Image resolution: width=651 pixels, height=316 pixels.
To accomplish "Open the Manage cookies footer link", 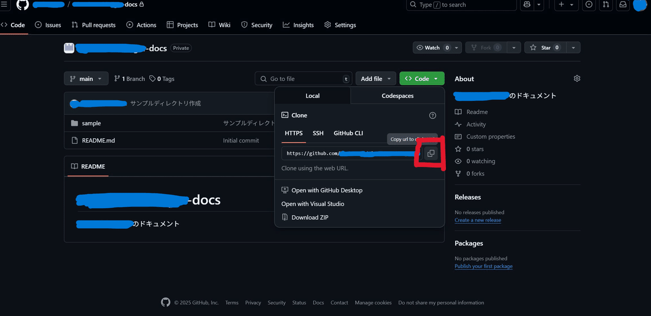I will pyautogui.click(x=373, y=302).
